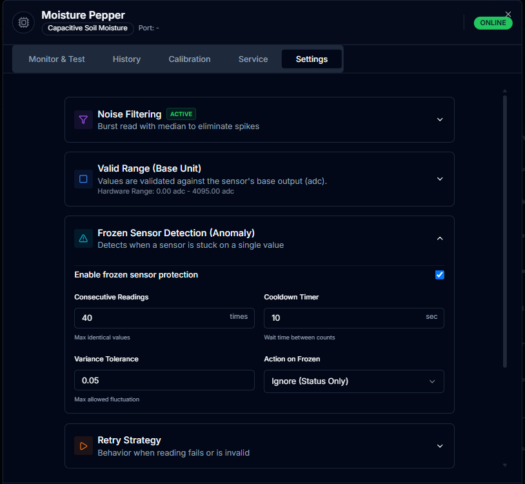Image resolution: width=525 pixels, height=484 pixels.
Task: Click the Noise Filtering heading
Action: (x=130, y=114)
